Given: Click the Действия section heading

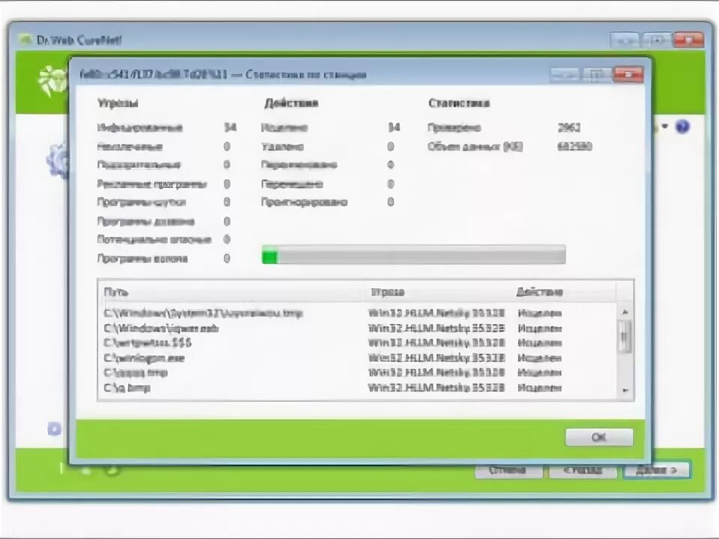Looking at the screenshot, I should [x=291, y=103].
